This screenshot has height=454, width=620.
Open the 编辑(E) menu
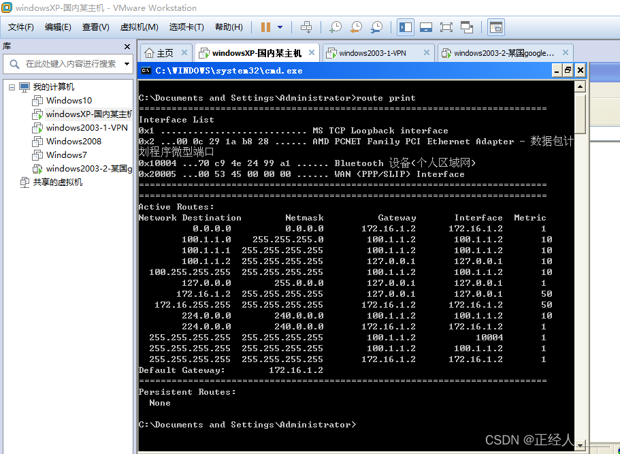click(x=58, y=27)
